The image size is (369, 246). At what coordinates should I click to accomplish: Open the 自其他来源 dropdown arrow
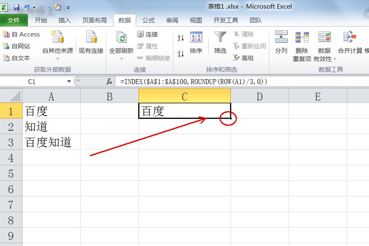coord(58,58)
